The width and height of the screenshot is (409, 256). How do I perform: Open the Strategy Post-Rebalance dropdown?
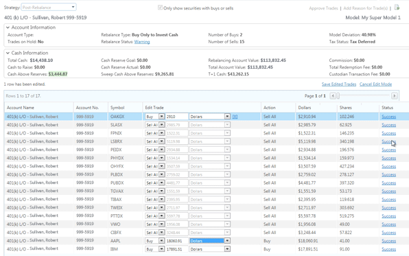pos(49,8)
